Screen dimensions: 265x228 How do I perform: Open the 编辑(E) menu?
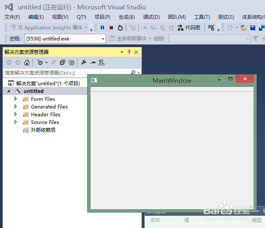click(36, 17)
